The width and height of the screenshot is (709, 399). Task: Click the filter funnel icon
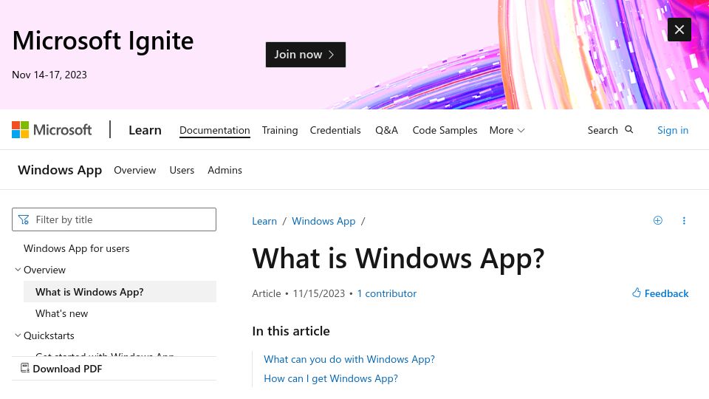(x=24, y=220)
